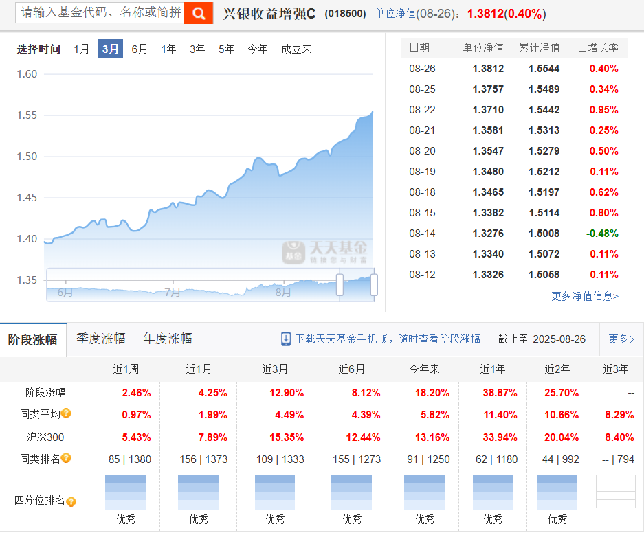Select the 3年 time range
The width and height of the screenshot is (644, 535).
[x=197, y=49]
